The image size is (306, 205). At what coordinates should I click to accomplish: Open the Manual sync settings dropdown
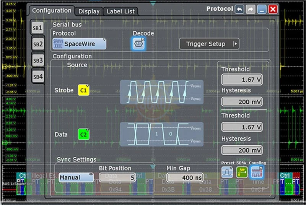pyautogui.click(x=76, y=177)
